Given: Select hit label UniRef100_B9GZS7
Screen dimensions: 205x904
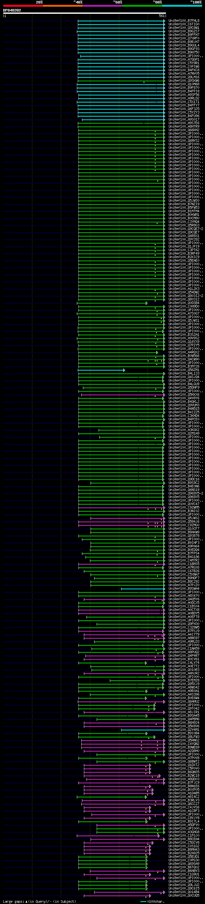Looking at the screenshot, I should [x=184, y=31].
